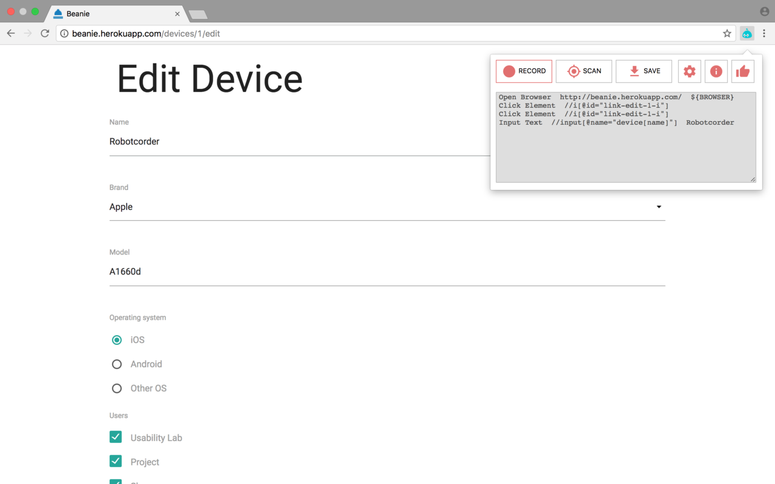Screen dimensions: 775x484
Task: Click the SCAN button in Robotcorder popup
Action: pos(584,71)
